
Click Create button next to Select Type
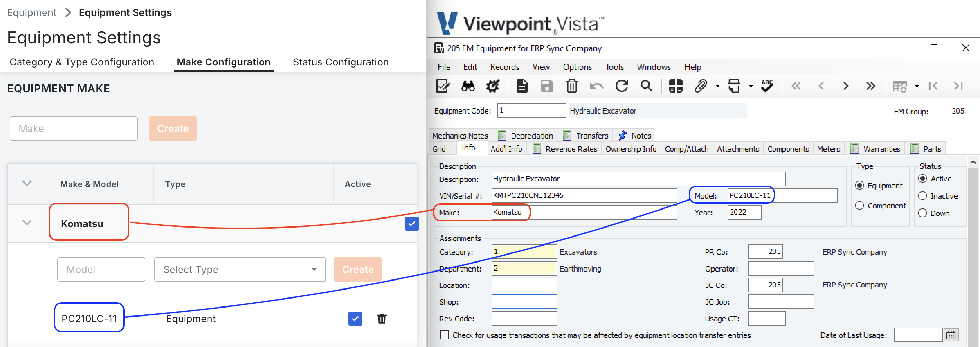click(357, 269)
